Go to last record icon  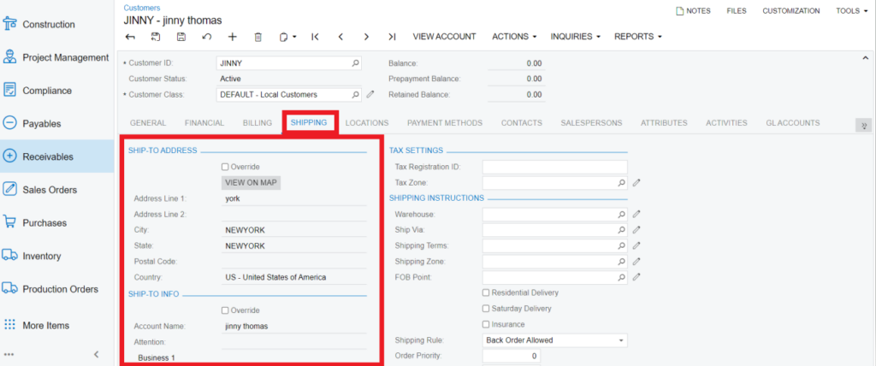coord(392,37)
